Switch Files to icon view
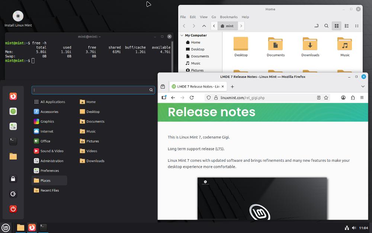Screen dimensions: 372x233 click(336, 26)
